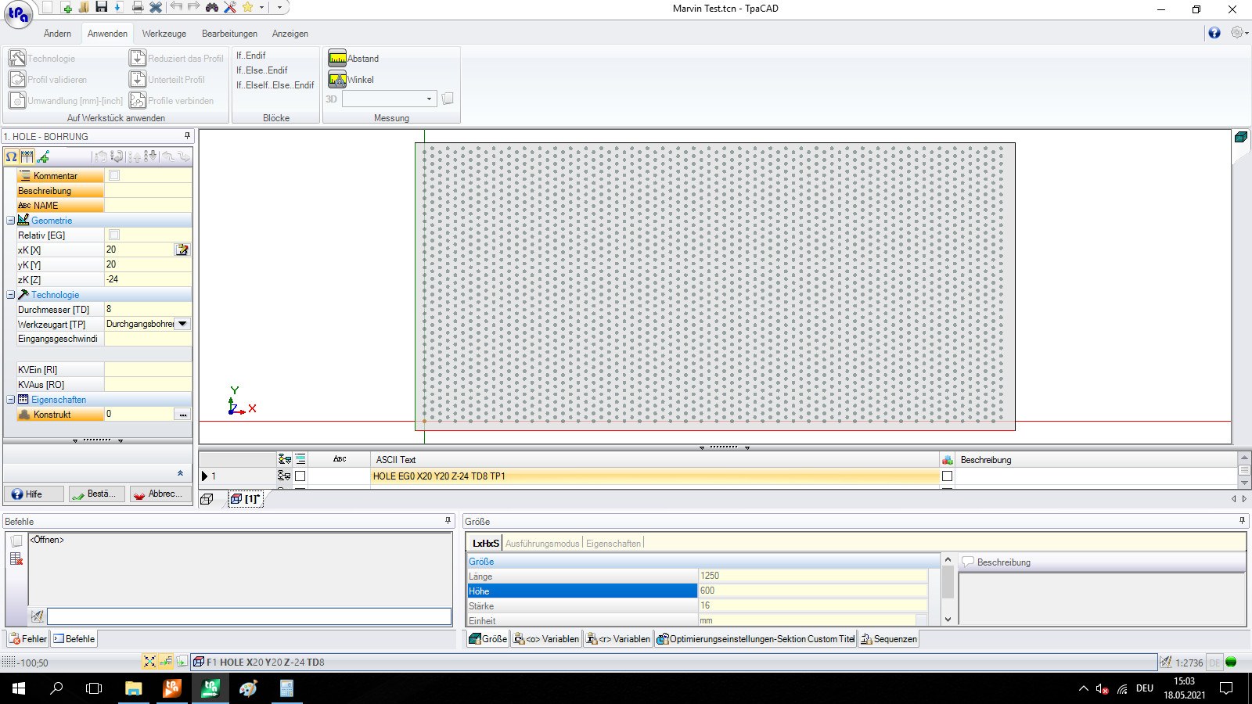Open the Bearbeitungen ribbon tab
The image size is (1252, 704).
click(229, 34)
